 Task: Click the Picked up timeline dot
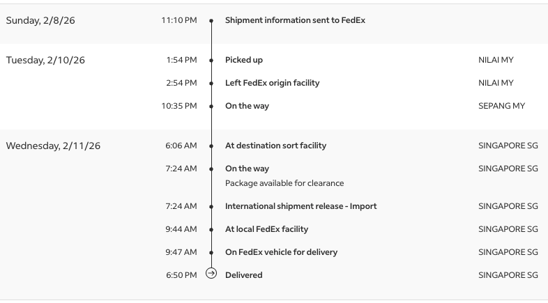(211, 60)
